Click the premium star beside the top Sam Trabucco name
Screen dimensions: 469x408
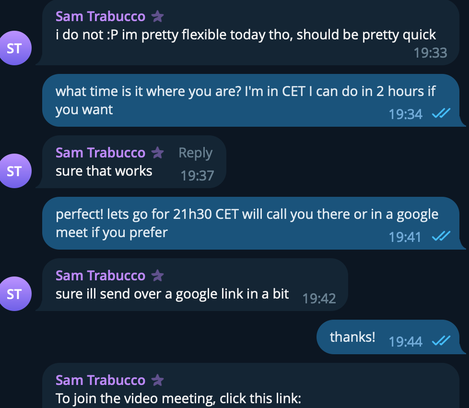(x=157, y=17)
